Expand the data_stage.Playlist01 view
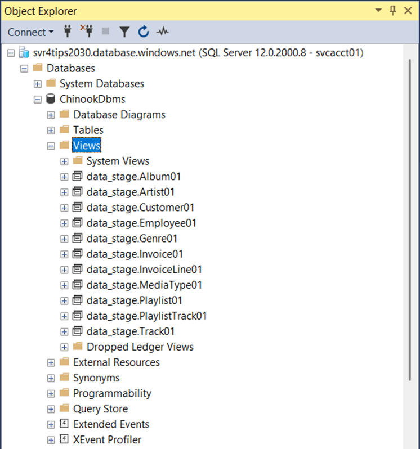The width and height of the screenshot is (420, 449). pyautogui.click(x=64, y=300)
